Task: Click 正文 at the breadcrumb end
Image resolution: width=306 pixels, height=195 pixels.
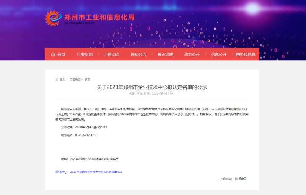Action: [x=88, y=79]
